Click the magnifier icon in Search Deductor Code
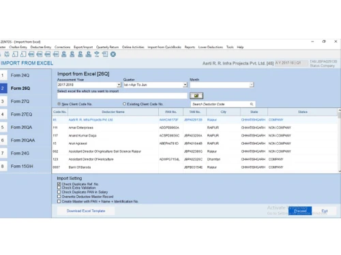The height and width of the screenshot is (255, 341). tap(252, 104)
